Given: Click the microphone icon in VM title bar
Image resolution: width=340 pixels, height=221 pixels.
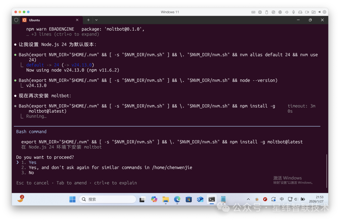Looking at the screenshot, I should tap(293, 12).
